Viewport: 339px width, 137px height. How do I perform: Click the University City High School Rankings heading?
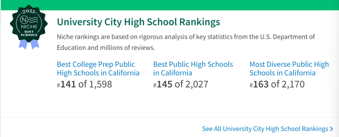point(138,22)
